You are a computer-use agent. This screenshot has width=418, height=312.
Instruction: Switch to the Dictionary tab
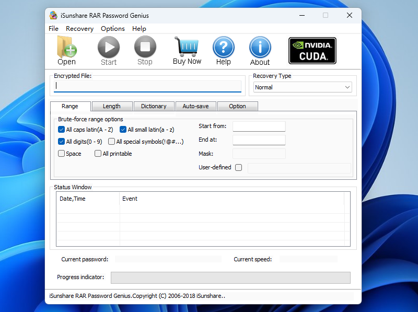click(154, 106)
